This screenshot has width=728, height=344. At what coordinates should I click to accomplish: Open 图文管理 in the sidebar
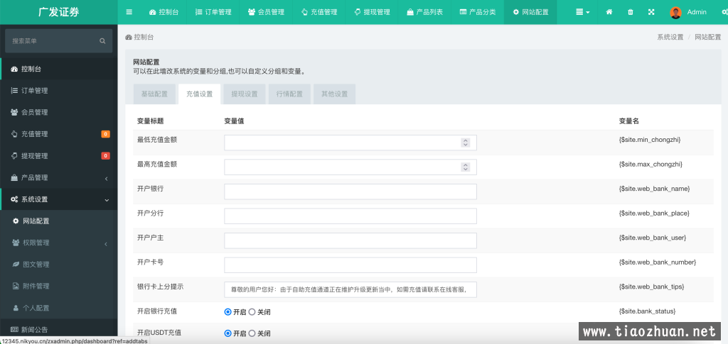58,265
